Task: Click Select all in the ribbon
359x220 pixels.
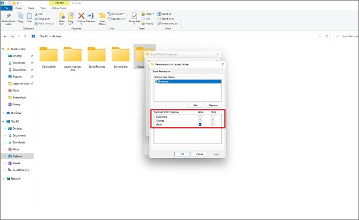Action: click(x=164, y=14)
